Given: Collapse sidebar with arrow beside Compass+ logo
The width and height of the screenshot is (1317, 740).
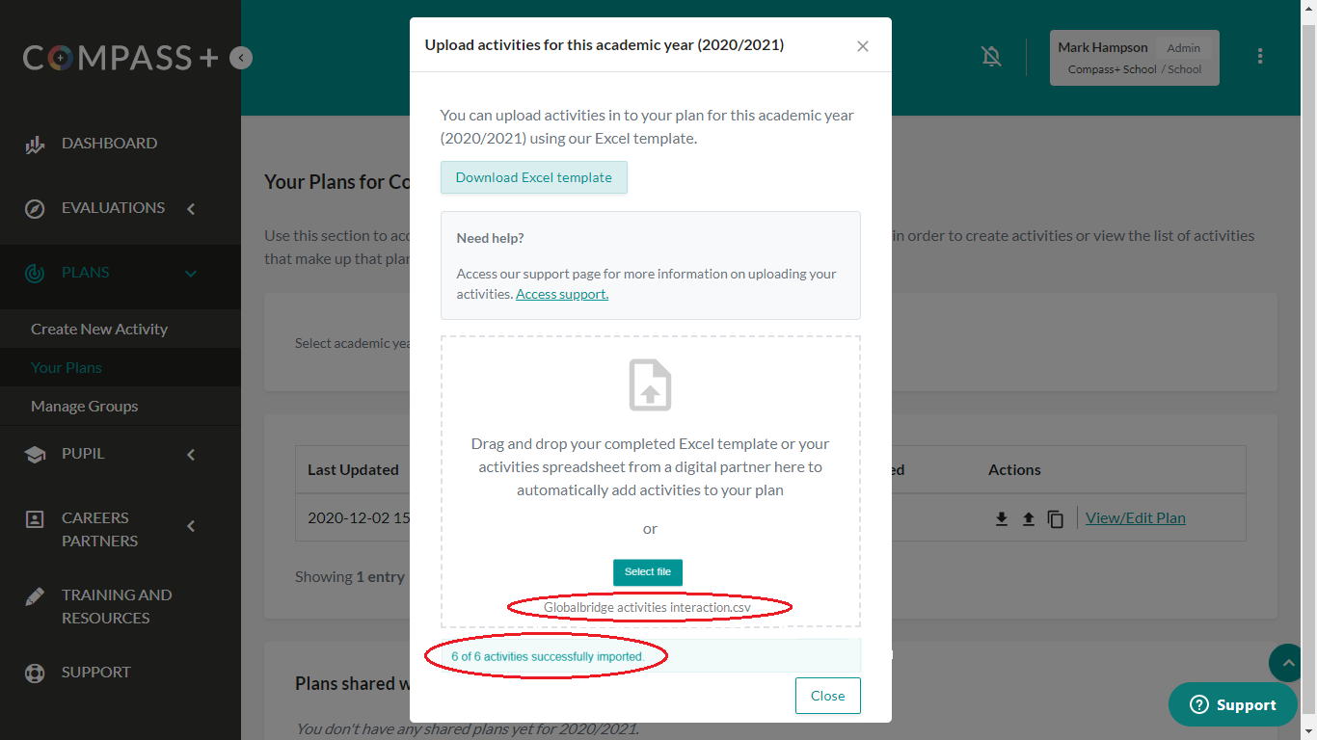Looking at the screenshot, I should (x=241, y=58).
